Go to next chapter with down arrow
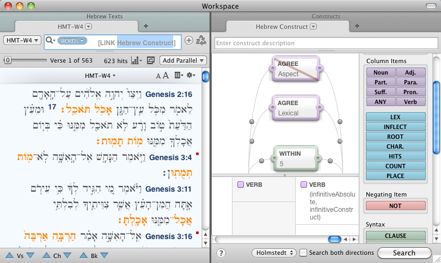The height and width of the screenshot is (263, 441). (x=68, y=255)
